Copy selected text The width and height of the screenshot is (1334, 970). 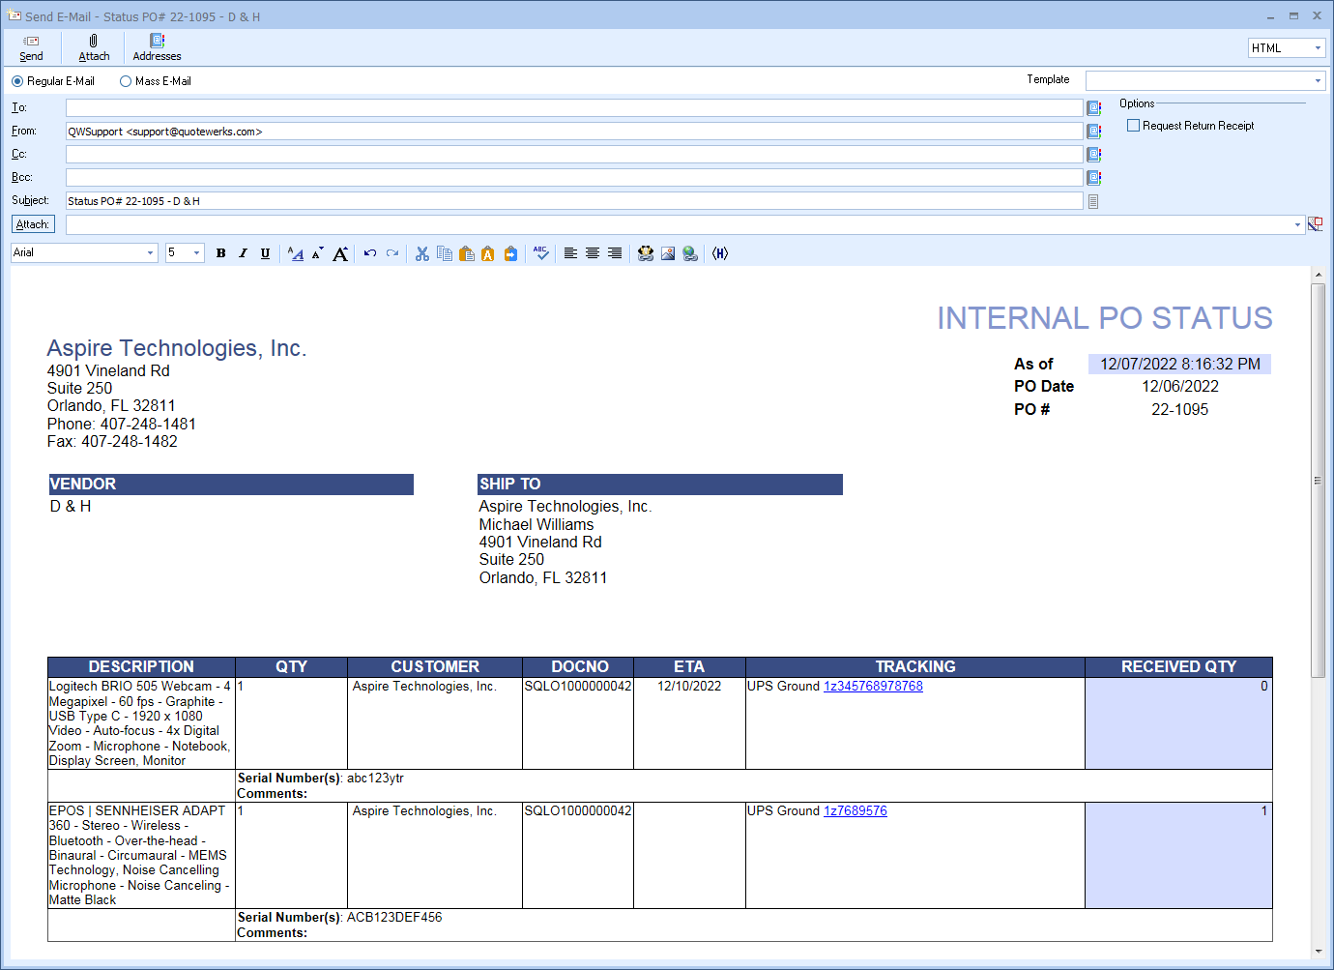(445, 253)
